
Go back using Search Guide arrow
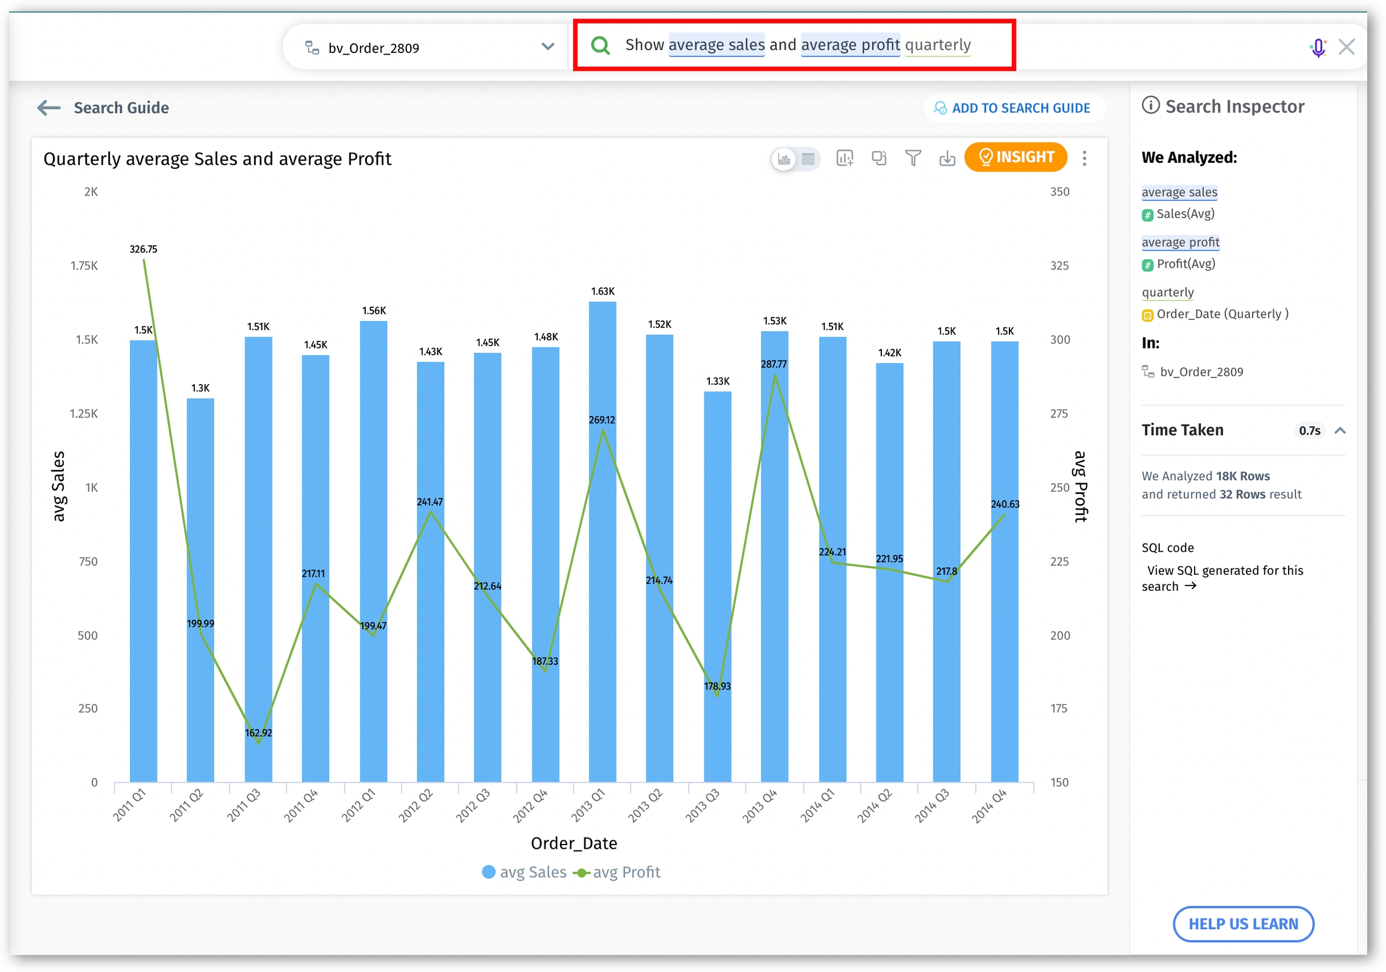tap(49, 108)
